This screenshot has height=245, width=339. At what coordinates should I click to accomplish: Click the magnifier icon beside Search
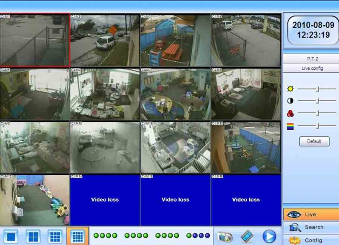pyautogui.click(x=295, y=227)
